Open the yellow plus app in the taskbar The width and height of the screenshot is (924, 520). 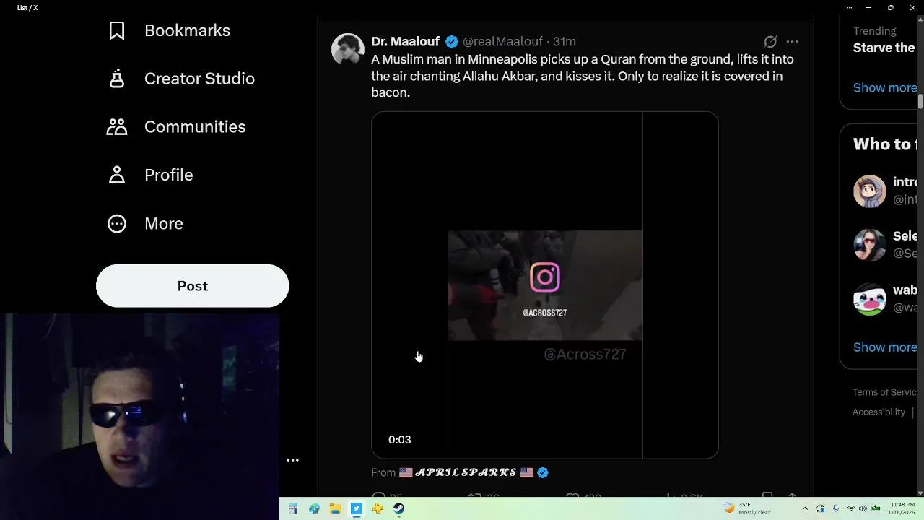point(378,509)
